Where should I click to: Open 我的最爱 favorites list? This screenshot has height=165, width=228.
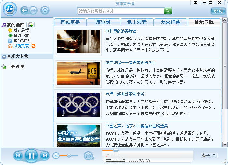click(21, 30)
